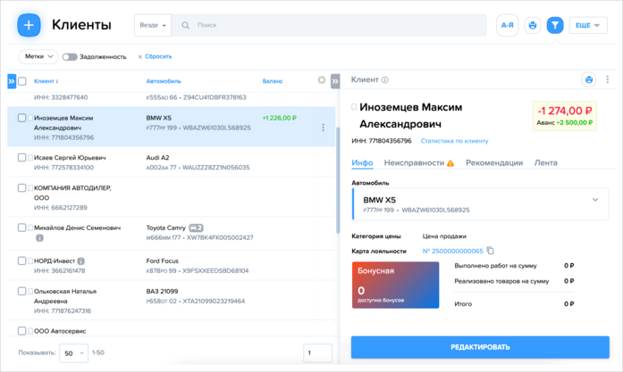Click gray double-arrow panel collapse button
Screen dimensions: 623x372
pos(335,81)
